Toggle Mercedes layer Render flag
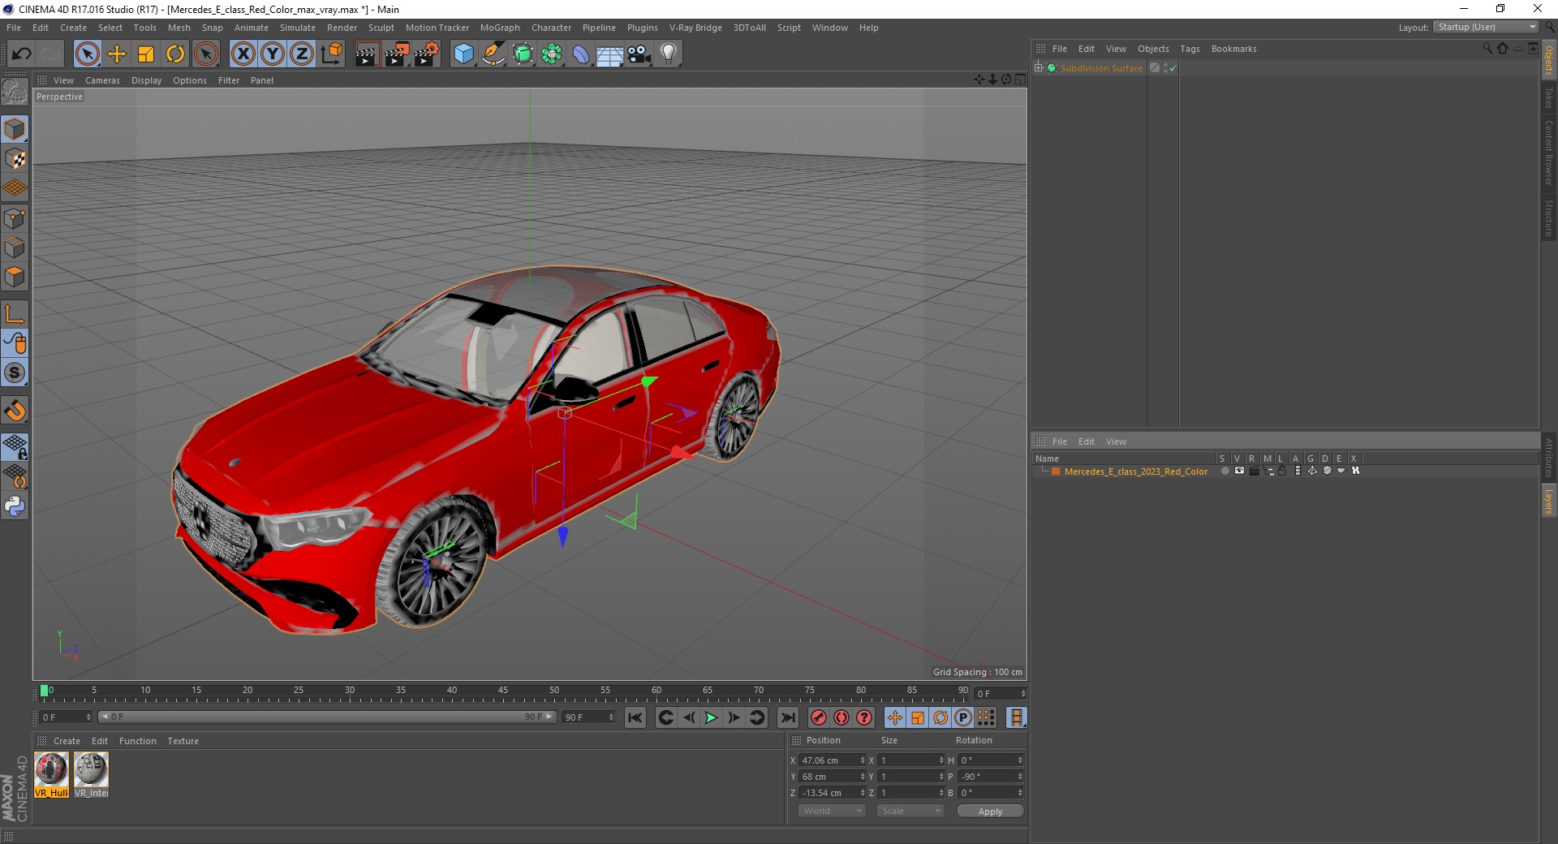 (1254, 471)
